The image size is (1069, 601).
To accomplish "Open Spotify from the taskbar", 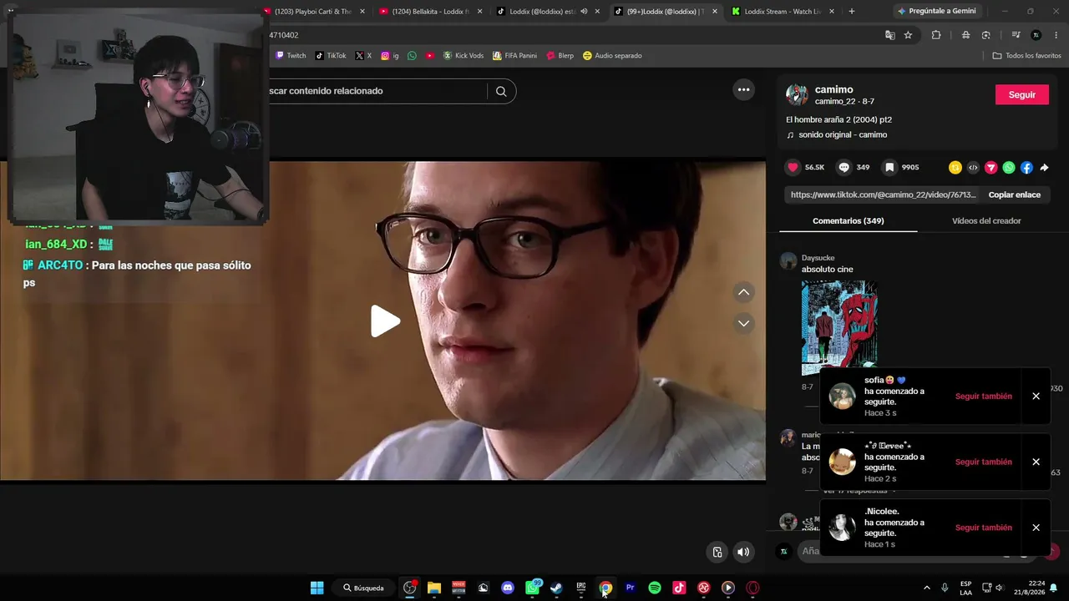I will point(655,588).
